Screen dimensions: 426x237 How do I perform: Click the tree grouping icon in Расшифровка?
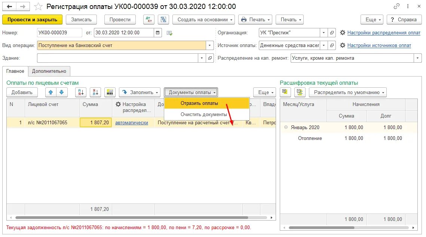point(300,92)
